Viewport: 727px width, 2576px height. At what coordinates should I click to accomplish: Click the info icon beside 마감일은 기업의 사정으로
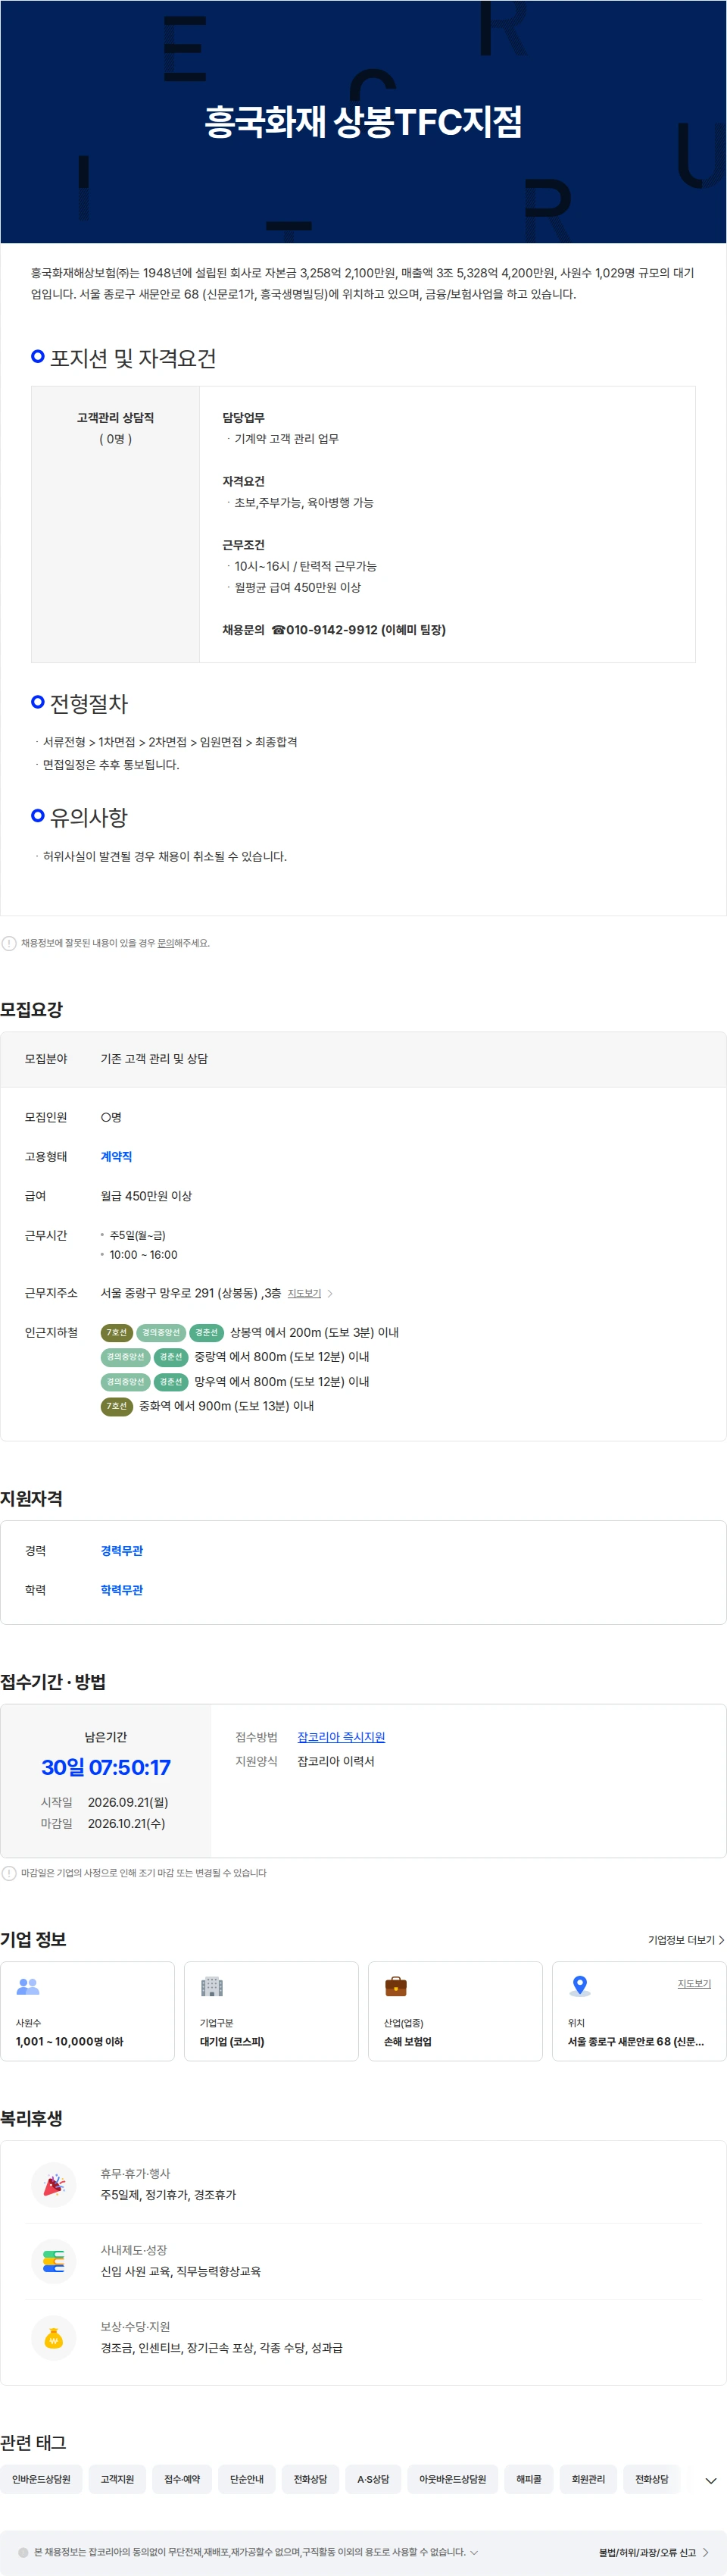click(x=9, y=1873)
